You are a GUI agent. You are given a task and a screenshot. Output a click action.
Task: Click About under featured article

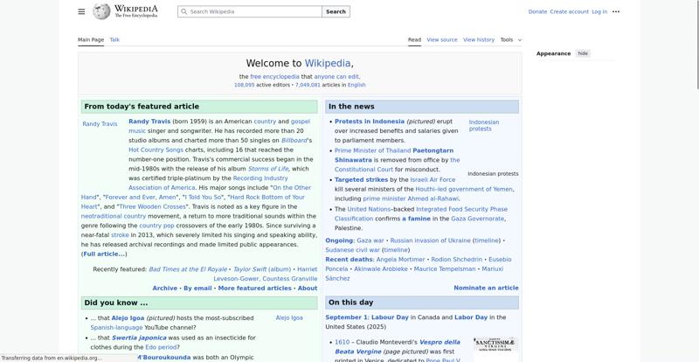308,289
